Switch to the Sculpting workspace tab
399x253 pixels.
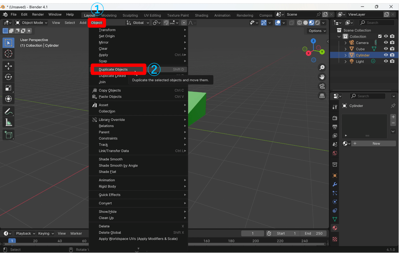coord(130,16)
